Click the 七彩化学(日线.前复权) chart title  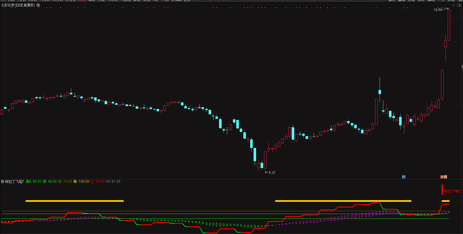pos(18,5)
